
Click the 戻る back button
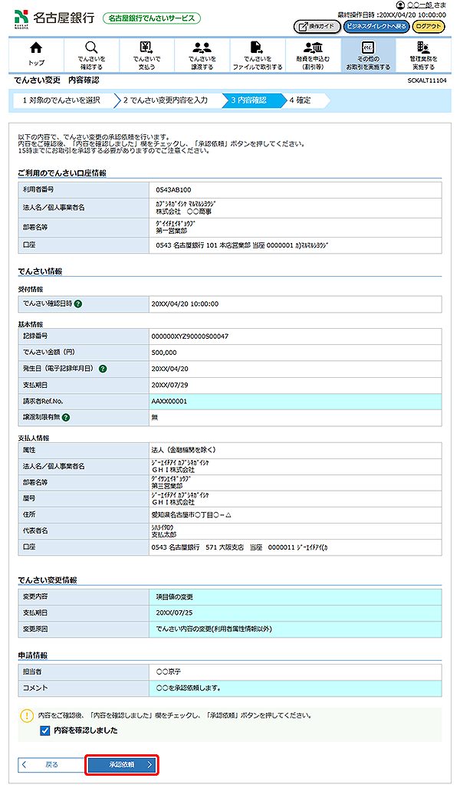47,764
